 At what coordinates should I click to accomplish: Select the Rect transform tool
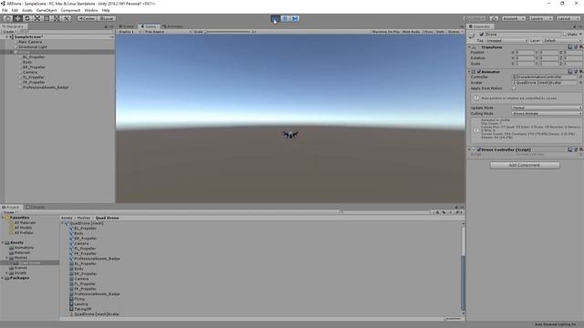[47, 18]
